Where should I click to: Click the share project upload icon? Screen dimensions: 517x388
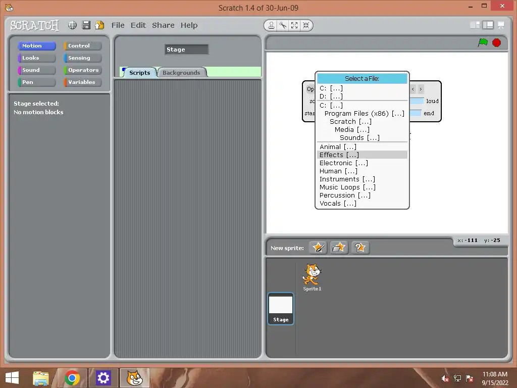point(99,25)
